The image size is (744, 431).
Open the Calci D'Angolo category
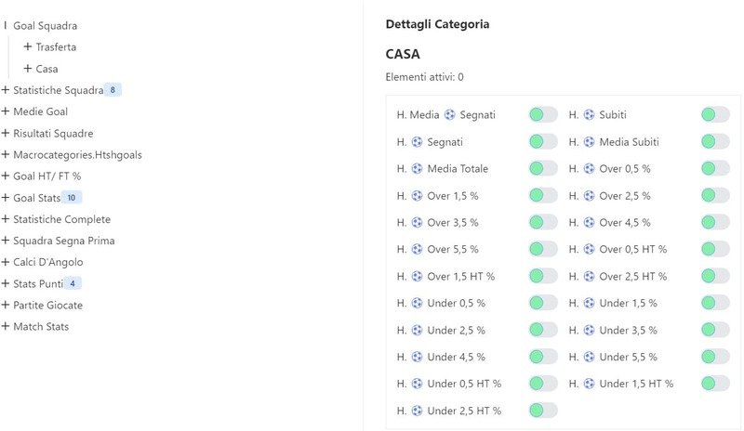click(6, 262)
